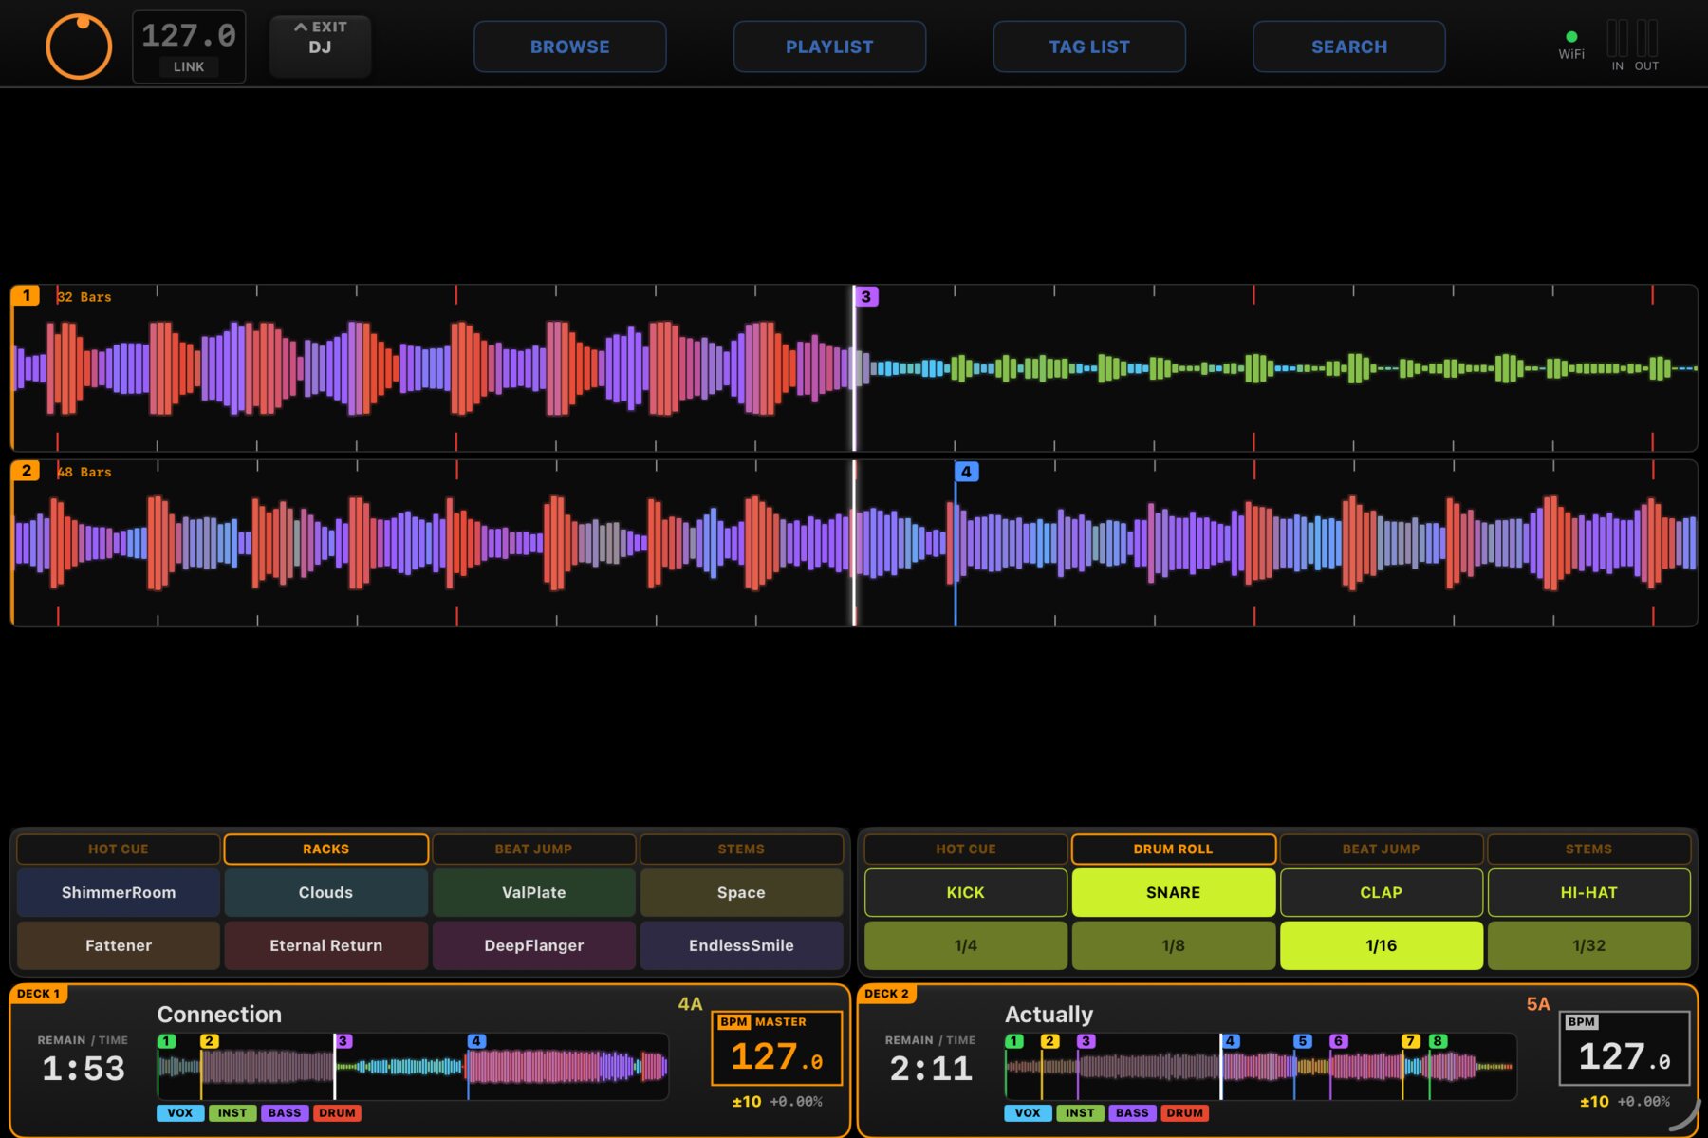The height and width of the screenshot is (1138, 1708).
Task: Click the 32 Bars label on deck 1
Action: click(84, 297)
